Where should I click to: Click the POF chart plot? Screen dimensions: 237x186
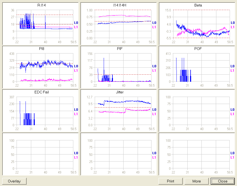(x=201, y=68)
